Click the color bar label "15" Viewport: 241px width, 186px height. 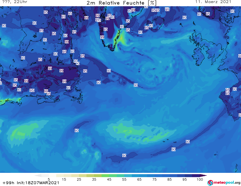point(64,179)
